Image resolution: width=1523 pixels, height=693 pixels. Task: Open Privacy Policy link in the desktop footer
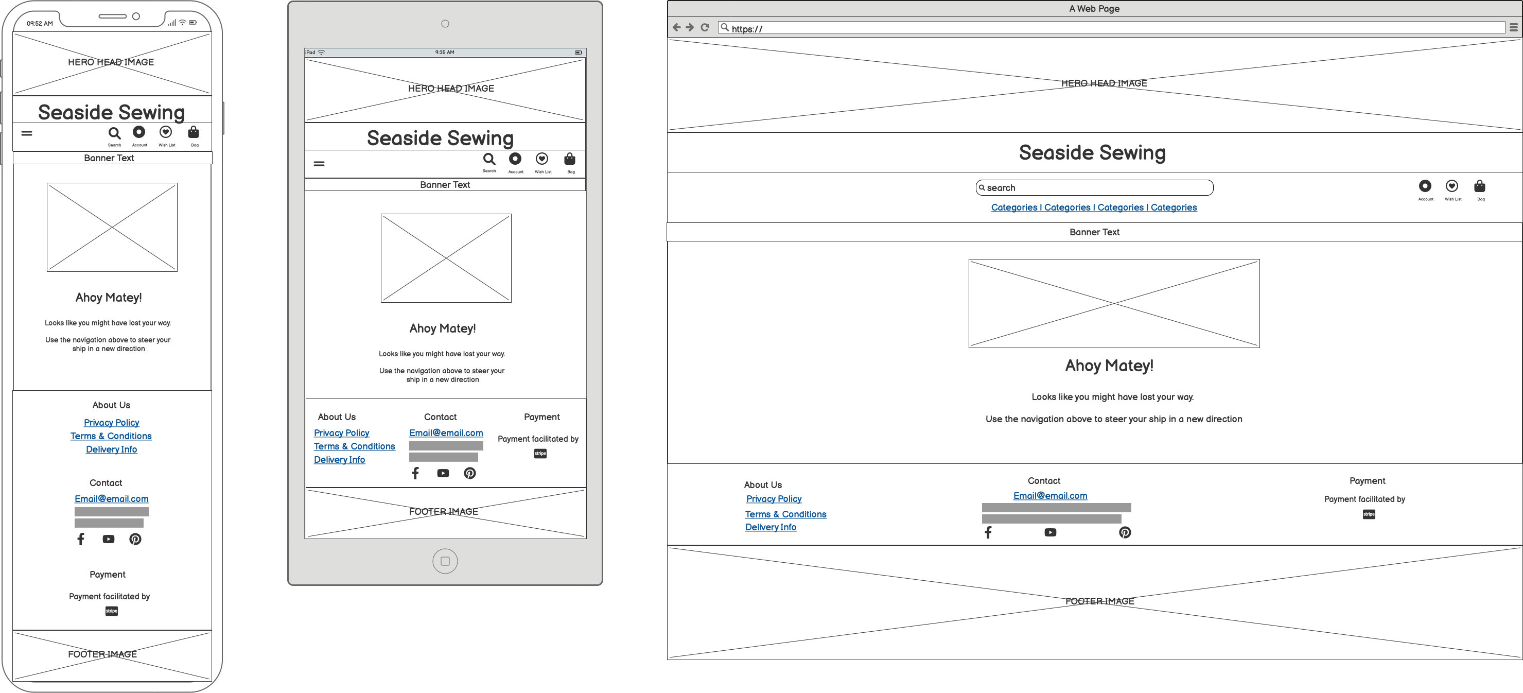coord(774,499)
